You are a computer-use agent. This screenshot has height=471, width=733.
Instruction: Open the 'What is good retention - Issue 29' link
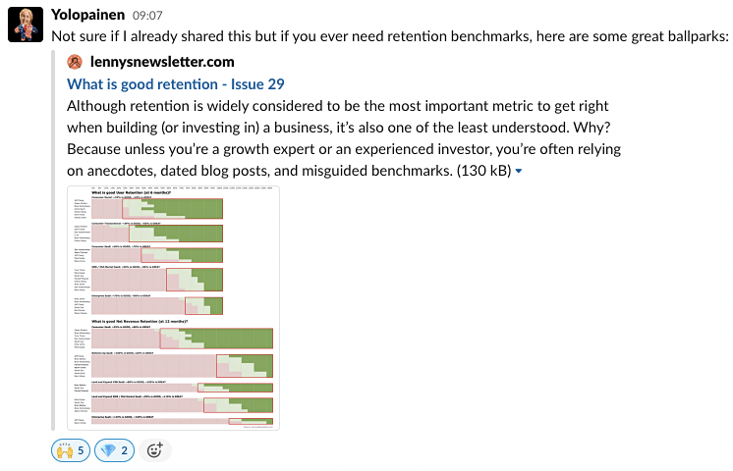175,84
